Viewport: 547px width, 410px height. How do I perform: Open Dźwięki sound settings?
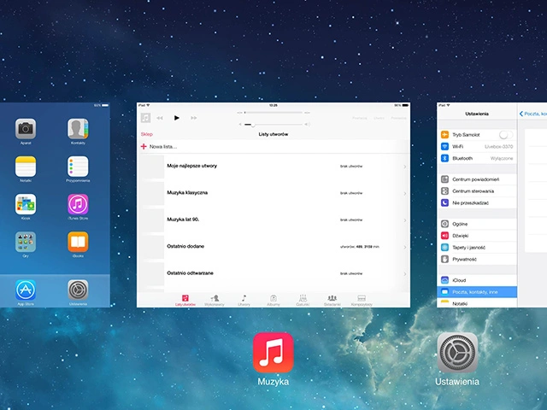pyautogui.click(x=477, y=236)
